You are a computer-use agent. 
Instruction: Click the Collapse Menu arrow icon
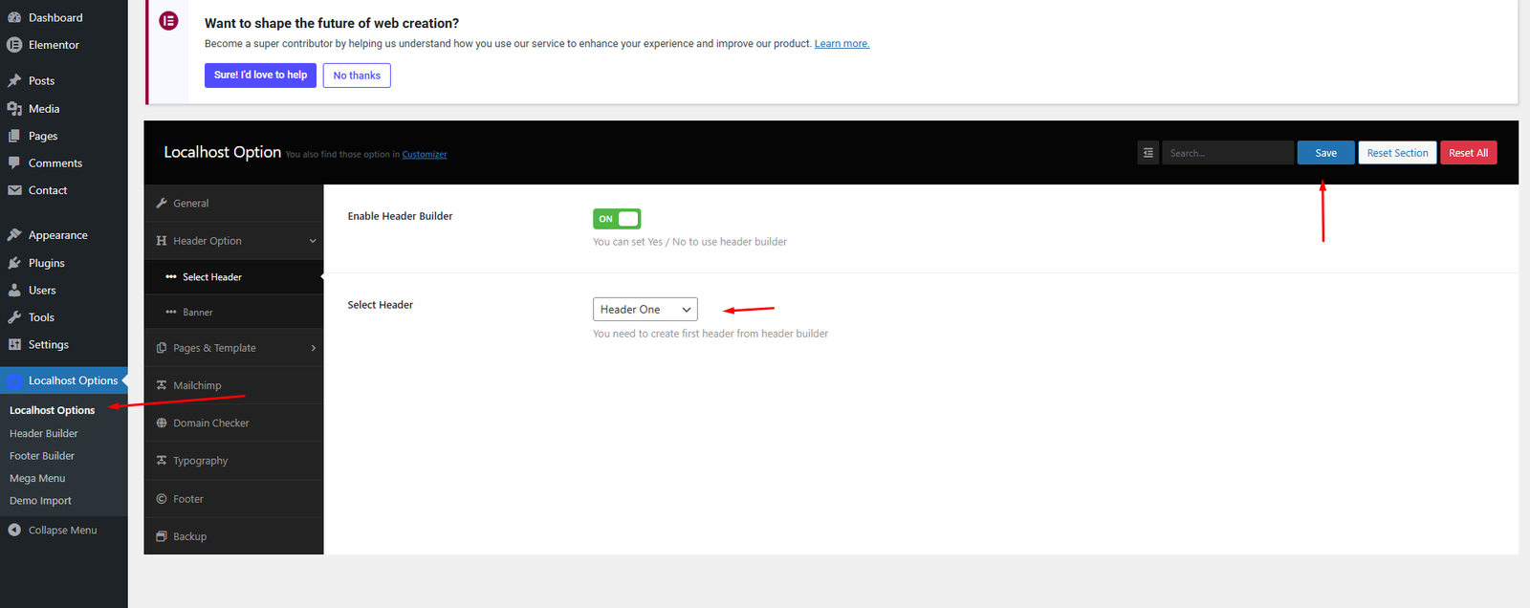click(x=14, y=530)
